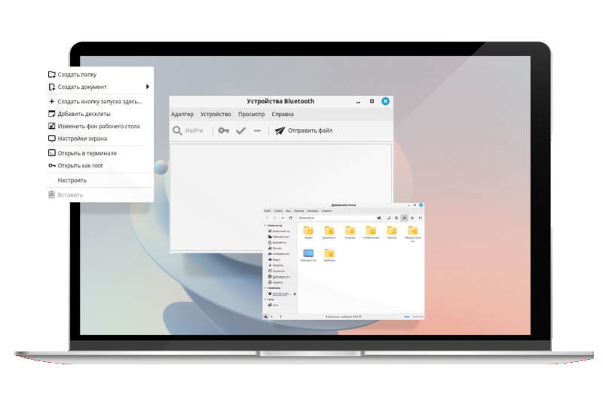Screen dimensions: 603x402
Task: Select Видео in file manager sidebar
Action: (274, 259)
